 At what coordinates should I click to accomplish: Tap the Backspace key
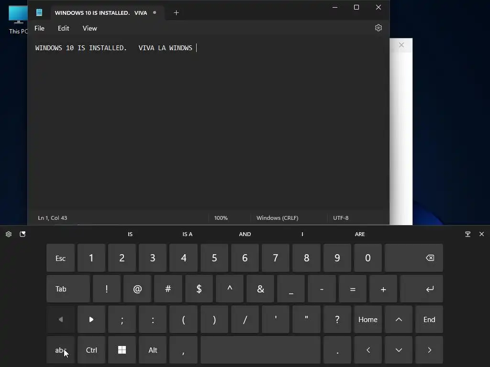[414, 258]
